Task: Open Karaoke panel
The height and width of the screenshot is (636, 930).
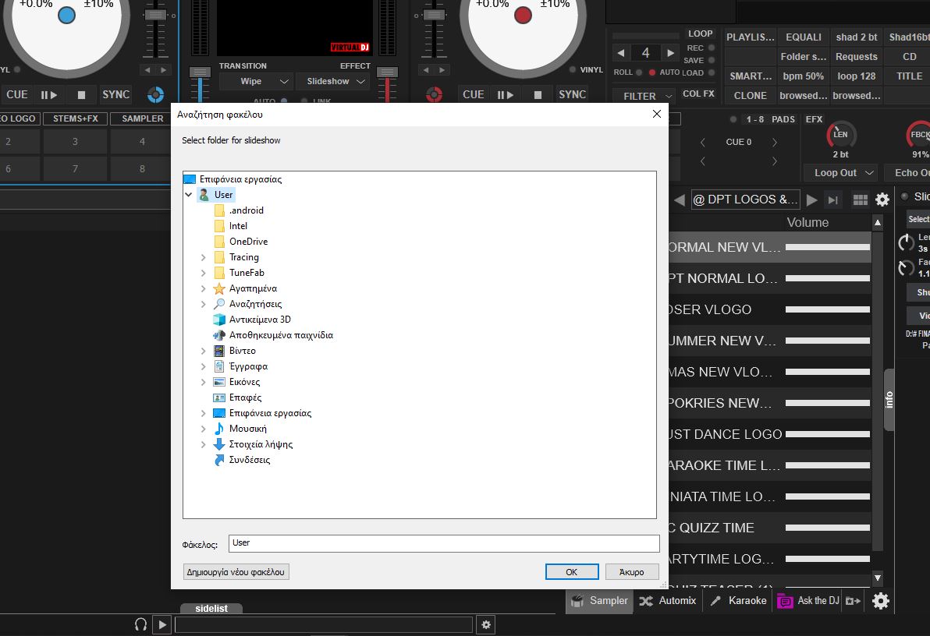Action: tap(738, 601)
